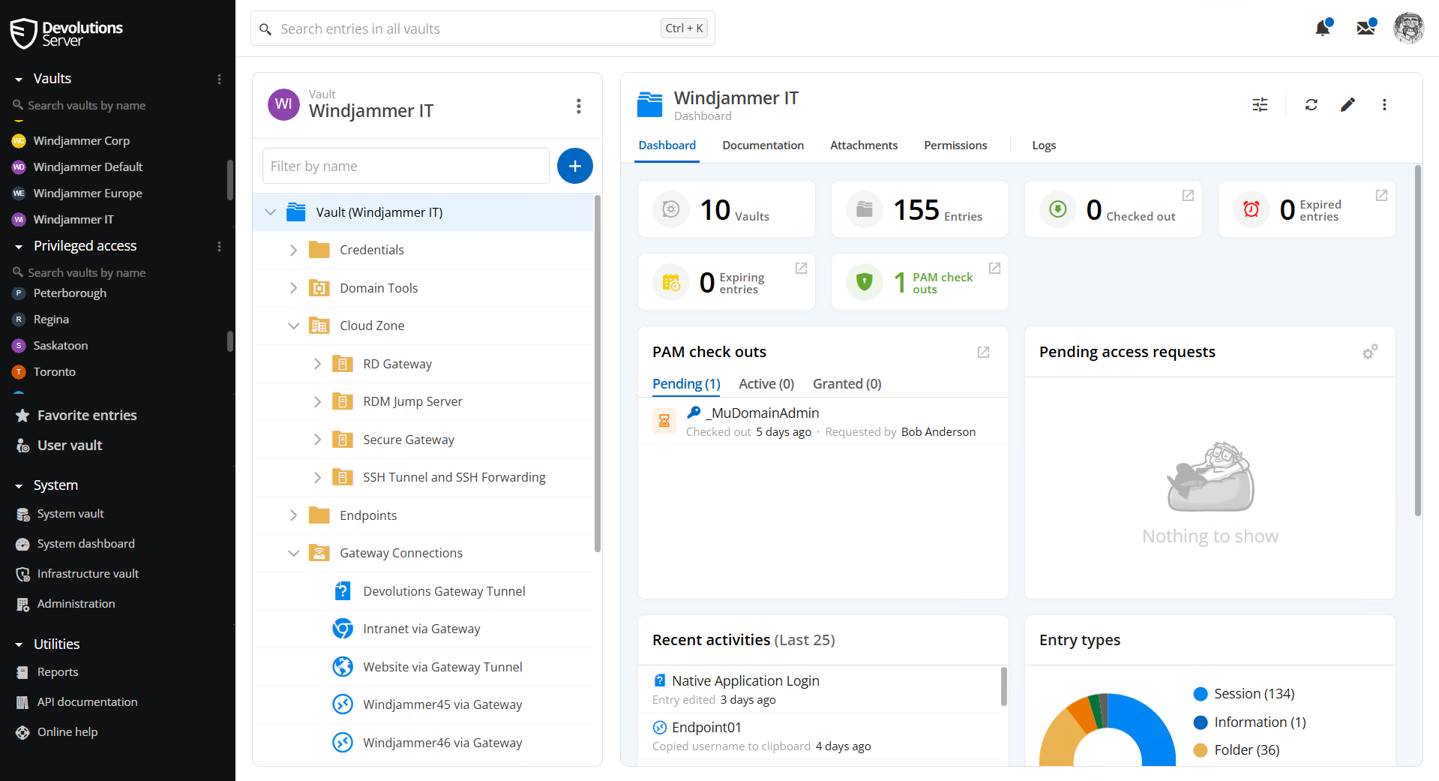
Task: Open Devolutions Gateway Tunnel entry
Action: [444, 591]
